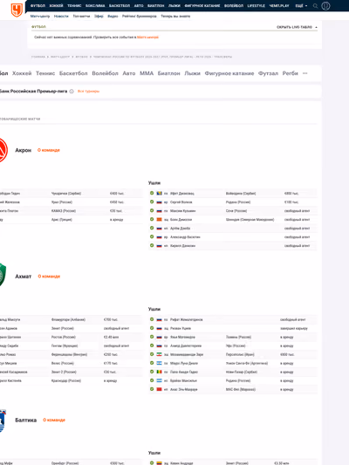Click Iranian flag in Персеполис (Иран) row
Viewport: 349px width, 465px height.
tap(159, 354)
